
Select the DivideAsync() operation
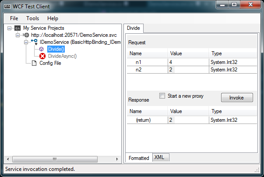point(62,56)
